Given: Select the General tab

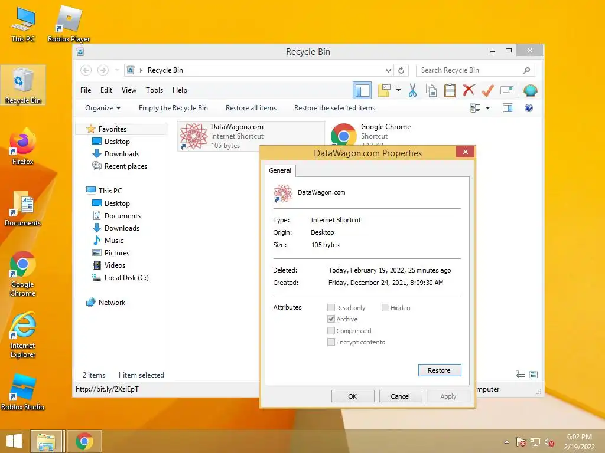Looking at the screenshot, I should [x=280, y=170].
